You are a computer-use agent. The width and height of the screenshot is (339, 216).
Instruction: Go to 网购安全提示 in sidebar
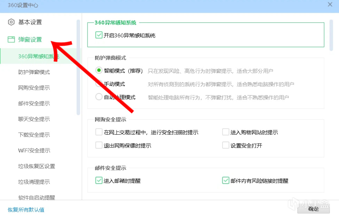[34, 88]
